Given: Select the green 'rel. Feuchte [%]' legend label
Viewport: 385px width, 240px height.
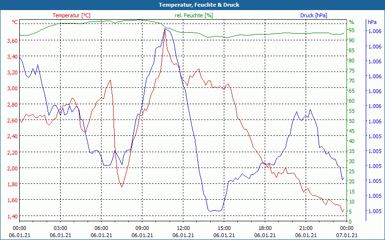Looking at the screenshot, I should (194, 15).
